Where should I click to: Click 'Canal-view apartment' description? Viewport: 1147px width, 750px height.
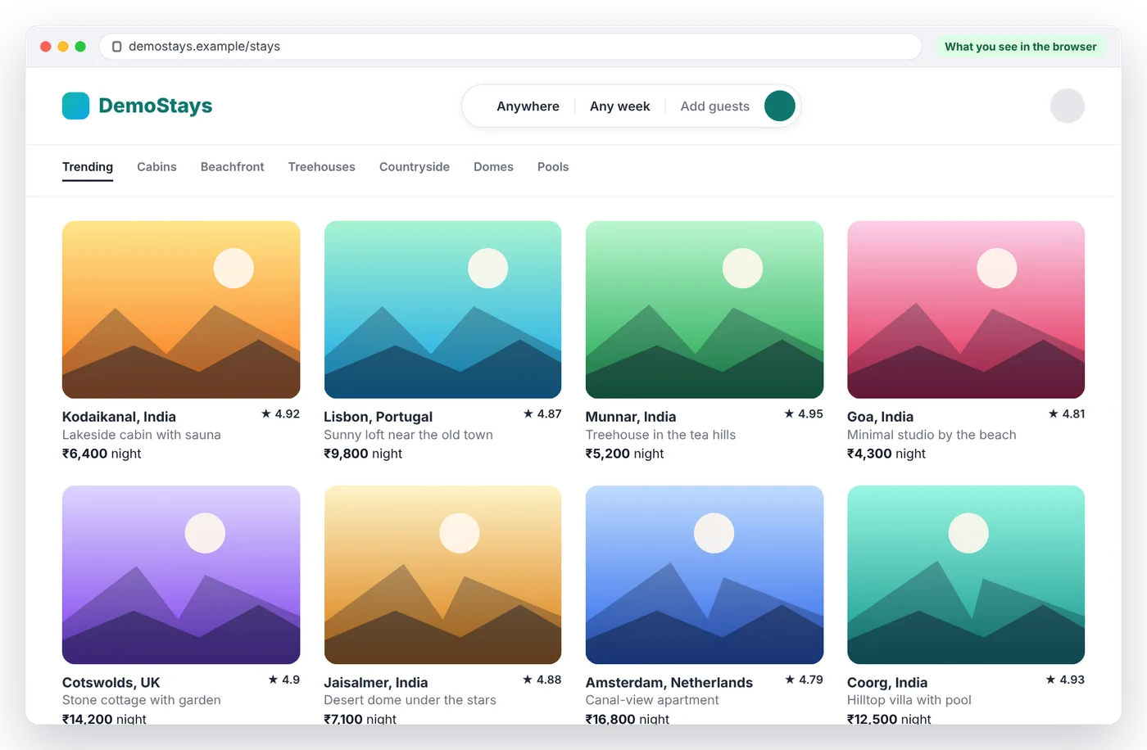point(652,700)
